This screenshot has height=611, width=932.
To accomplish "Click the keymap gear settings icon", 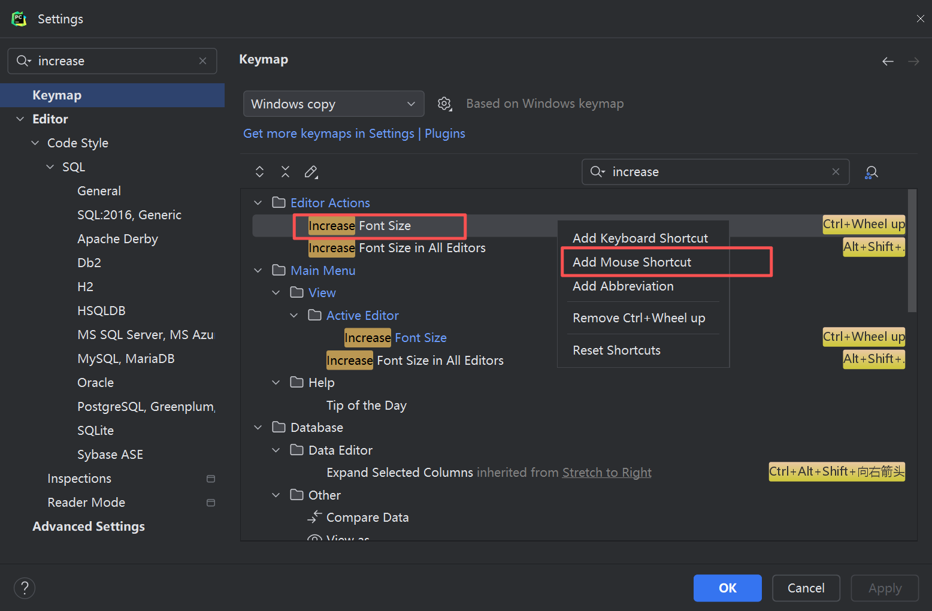I will [x=444, y=104].
